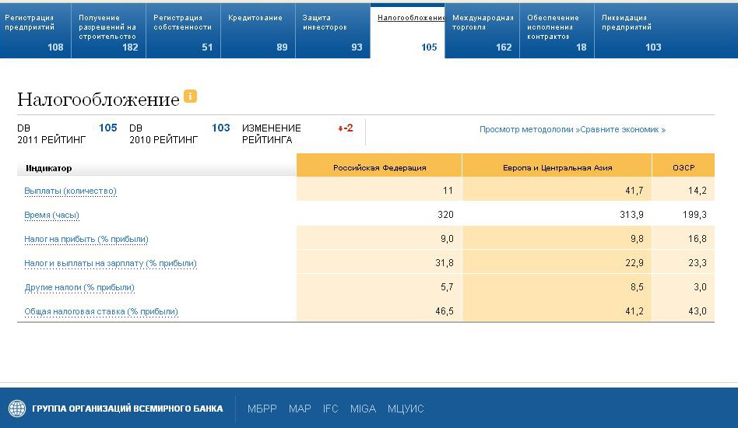Click the MIGA footer link
The width and height of the screenshot is (738, 428).
tap(363, 409)
